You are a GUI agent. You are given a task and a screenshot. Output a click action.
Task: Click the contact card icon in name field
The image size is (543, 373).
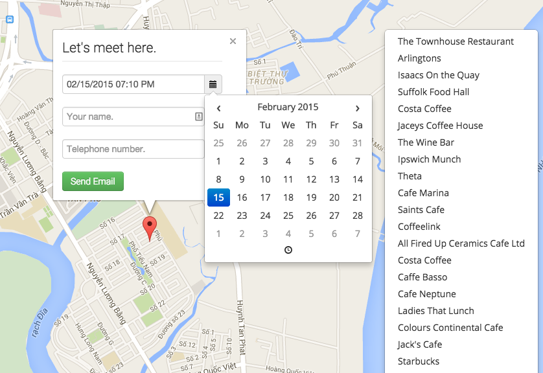coord(198,117)
